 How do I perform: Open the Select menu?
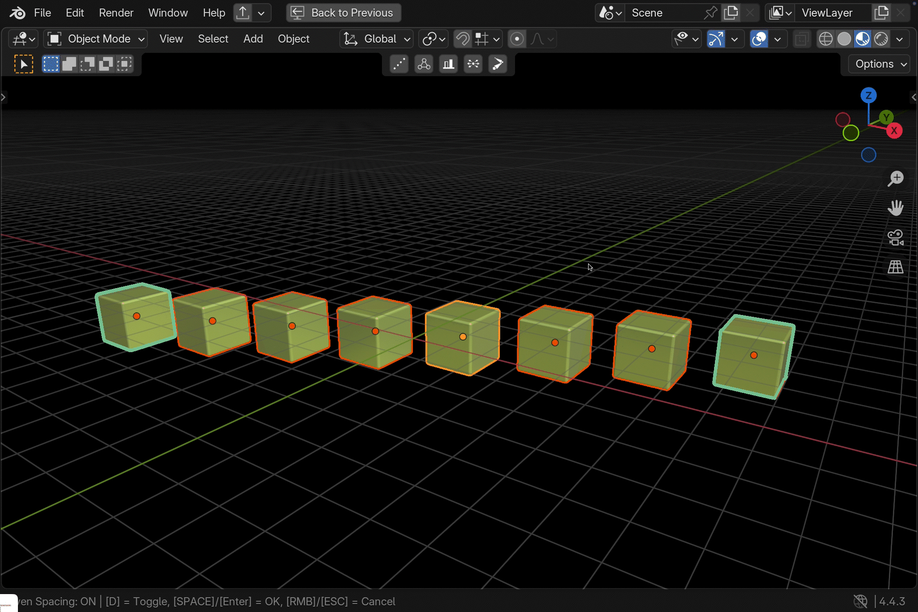point(213,39)
